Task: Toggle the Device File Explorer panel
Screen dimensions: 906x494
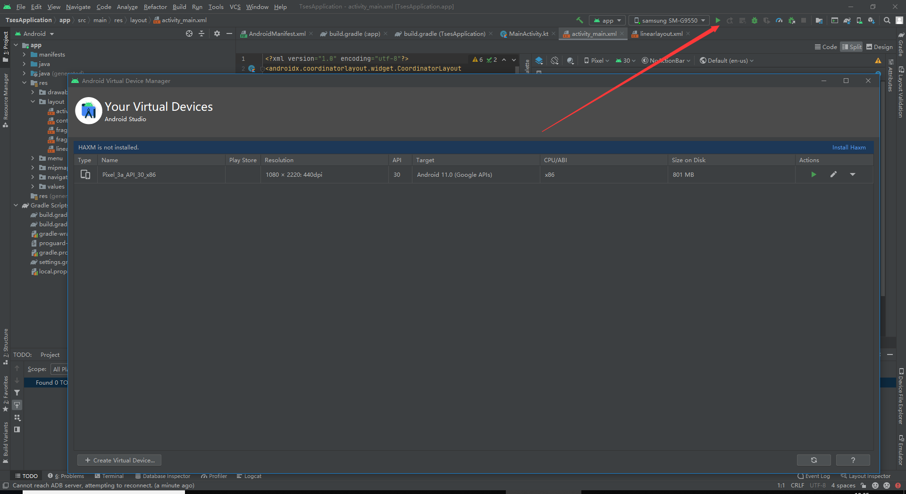Action: 901,396
